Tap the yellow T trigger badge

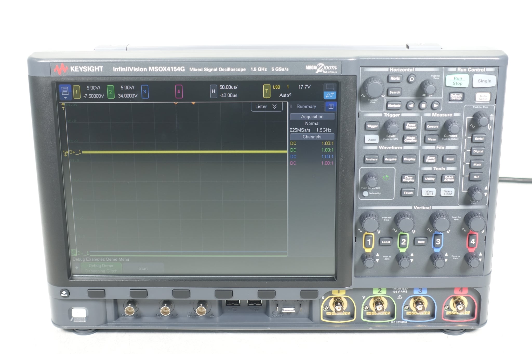pos(267,91)
